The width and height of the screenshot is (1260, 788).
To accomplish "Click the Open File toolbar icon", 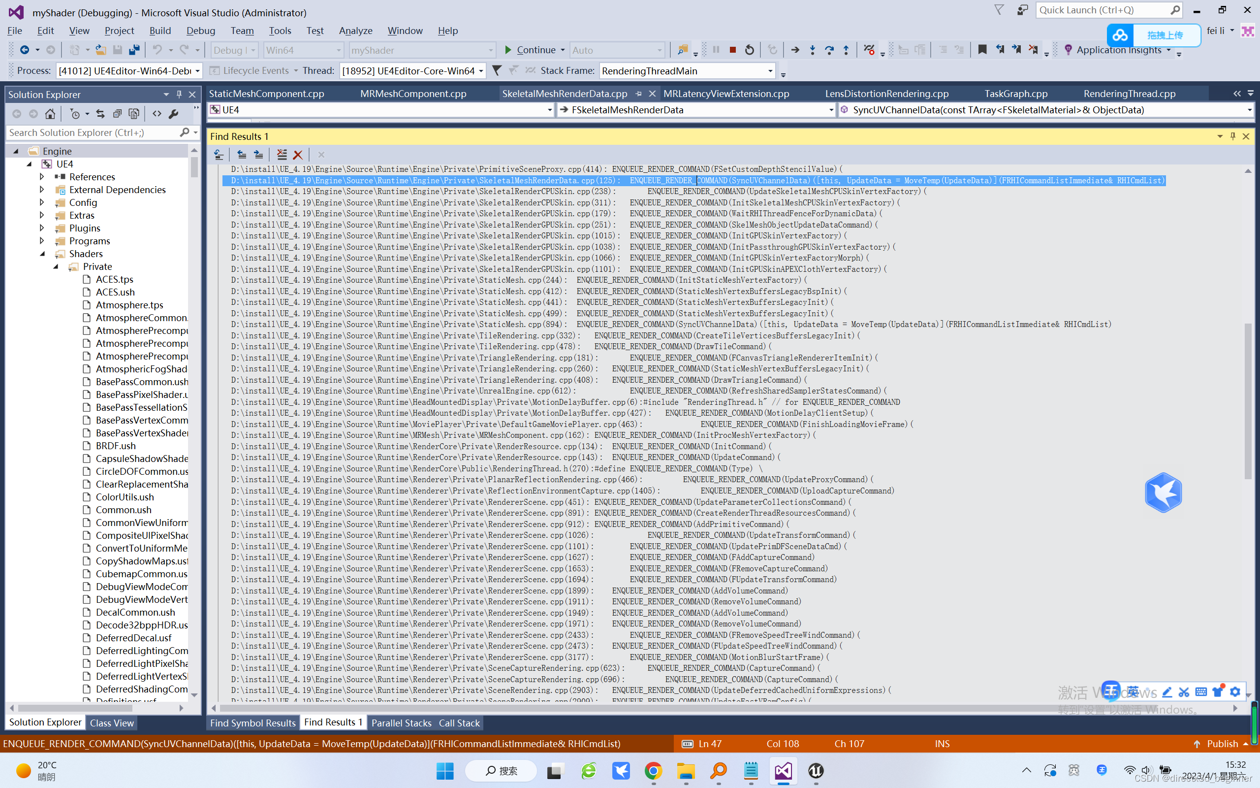I will (100, 50).
